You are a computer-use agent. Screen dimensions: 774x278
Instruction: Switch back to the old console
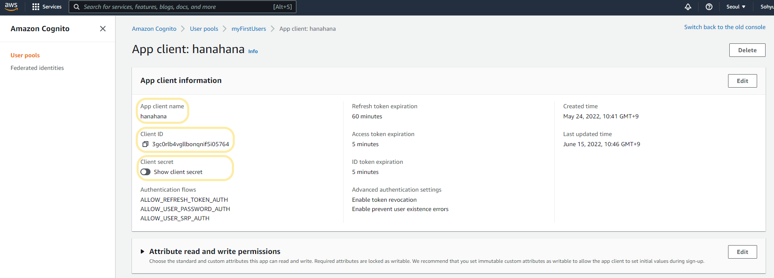pyautogui.click(x=725, y=27)
